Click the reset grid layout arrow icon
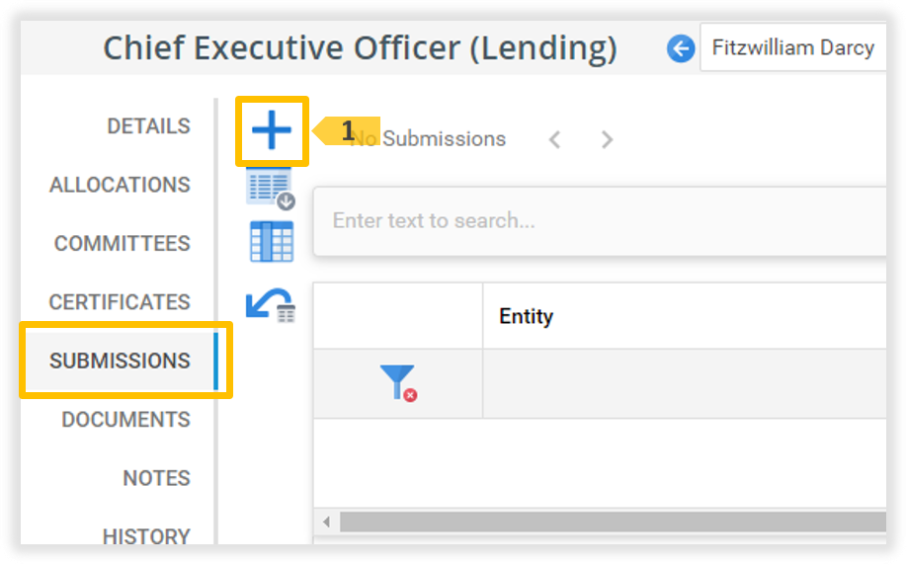907x565 pixels. coord(270,305)
